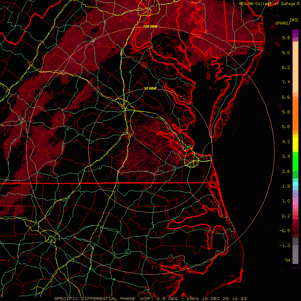
Task: Click the SPECIFIC DIFFERENTIAL PHASE (KDP) caption
Action: pos(104,299)
